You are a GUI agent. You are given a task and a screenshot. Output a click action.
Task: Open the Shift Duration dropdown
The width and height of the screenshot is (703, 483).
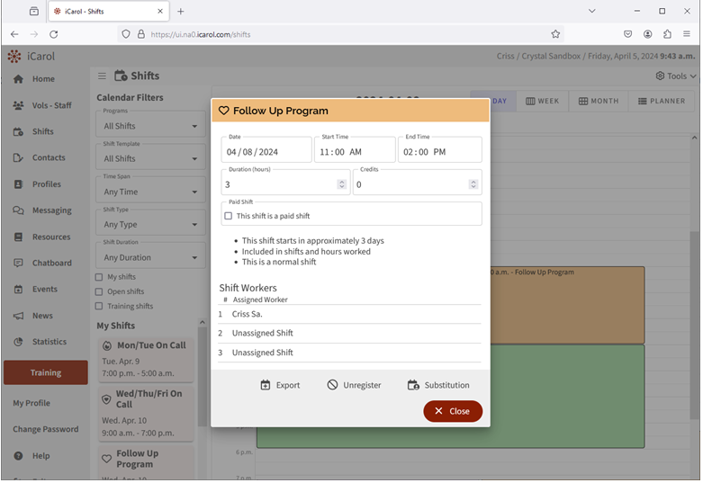pos(150,257)
